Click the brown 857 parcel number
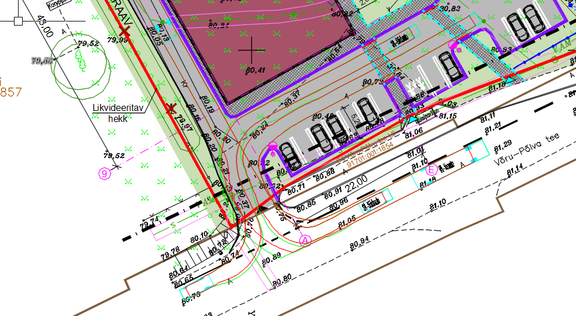This screenshot has width=576, height=316. pos(10,92)
